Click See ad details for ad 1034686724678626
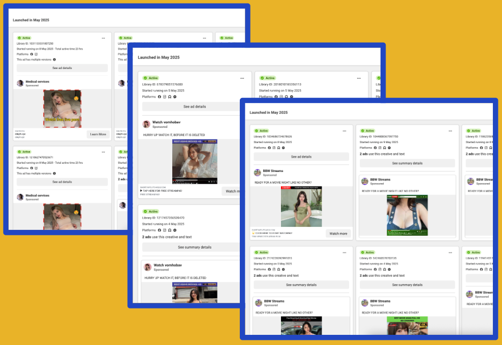 pos(301,157)
